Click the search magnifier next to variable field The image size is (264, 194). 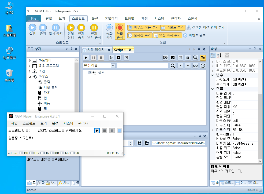click(x=173, y=65)
